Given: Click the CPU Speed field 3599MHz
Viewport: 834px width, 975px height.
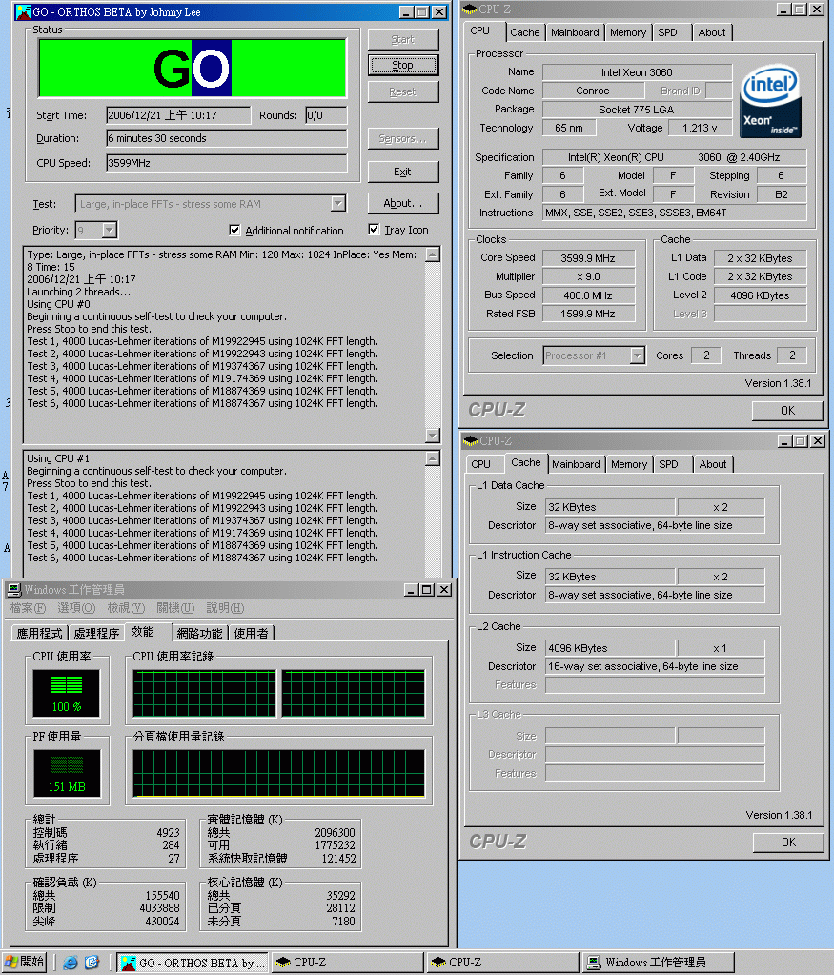Looking at the screenshot, I should (227, 163).
